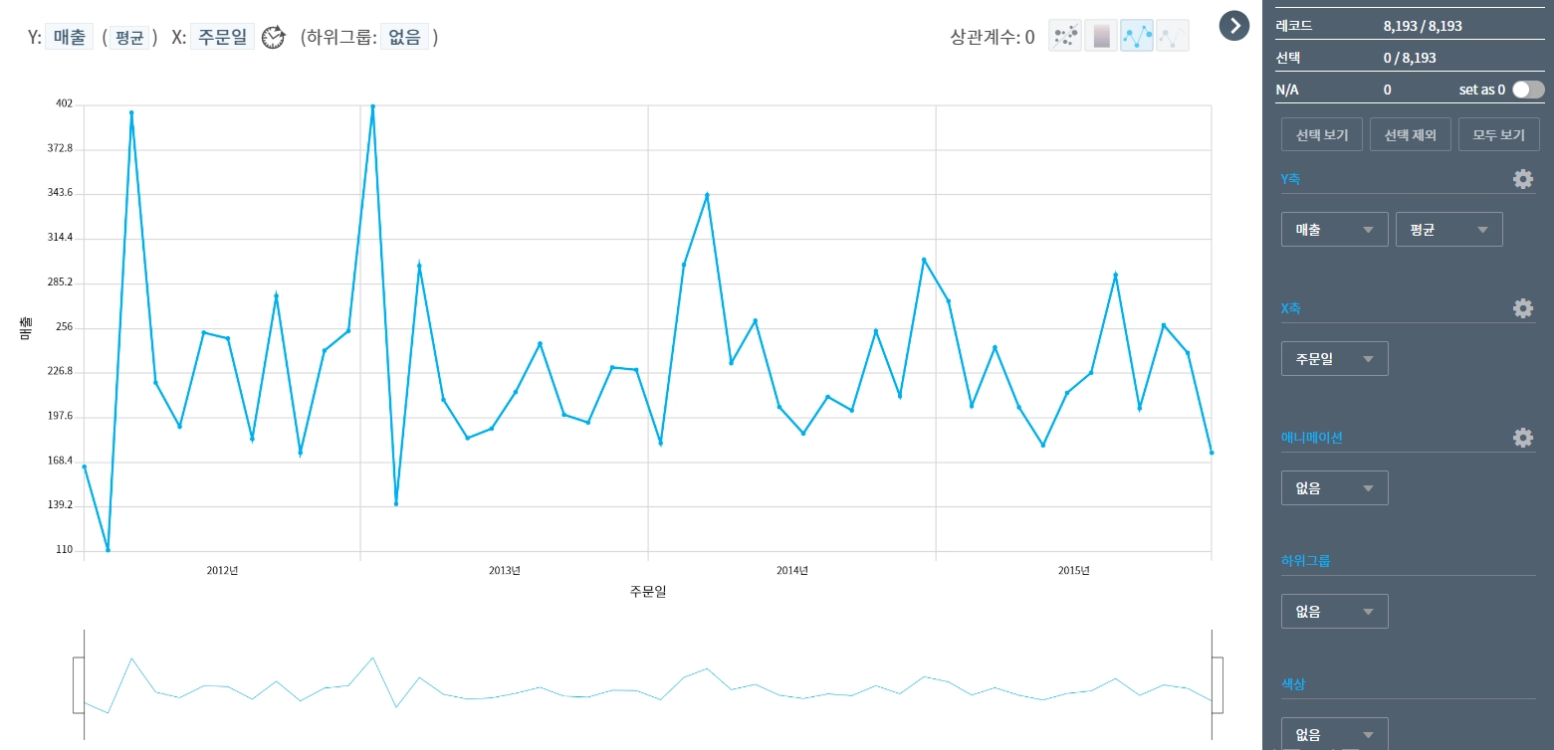Toggle the N/A set as 0 switch

point(1528,90)
